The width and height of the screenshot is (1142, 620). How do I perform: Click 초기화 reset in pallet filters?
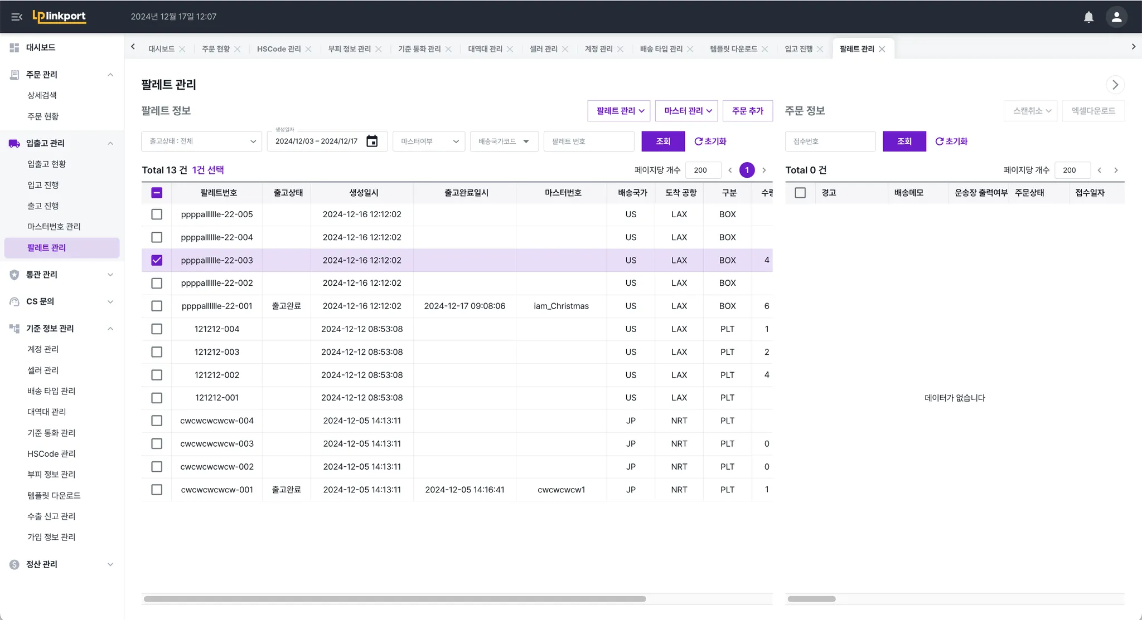(710, 141)
